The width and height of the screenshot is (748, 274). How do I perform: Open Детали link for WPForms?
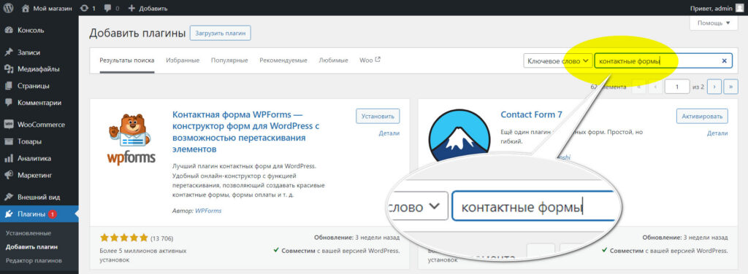coord(389,133)
